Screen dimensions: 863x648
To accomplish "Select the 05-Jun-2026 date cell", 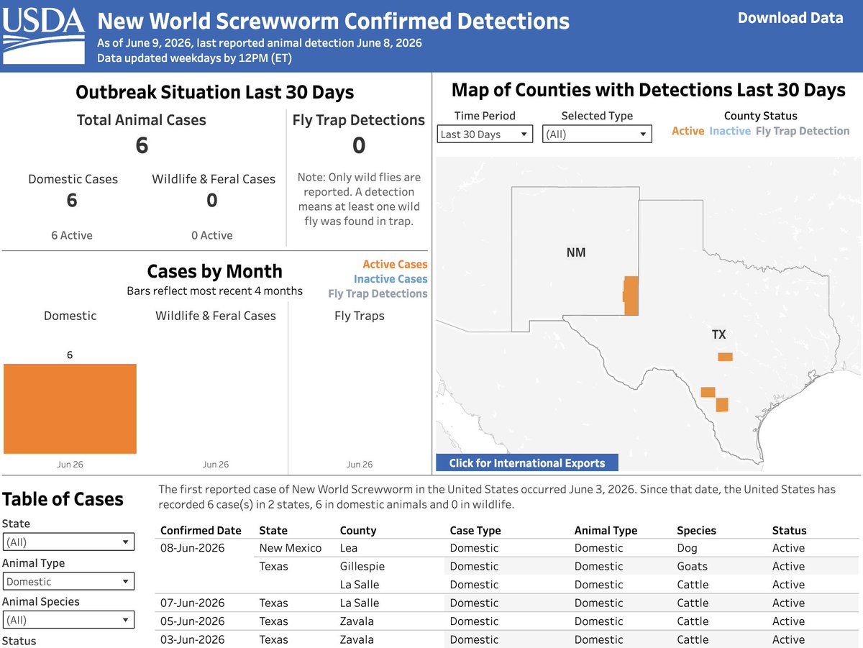I will (x=193, y=621).
